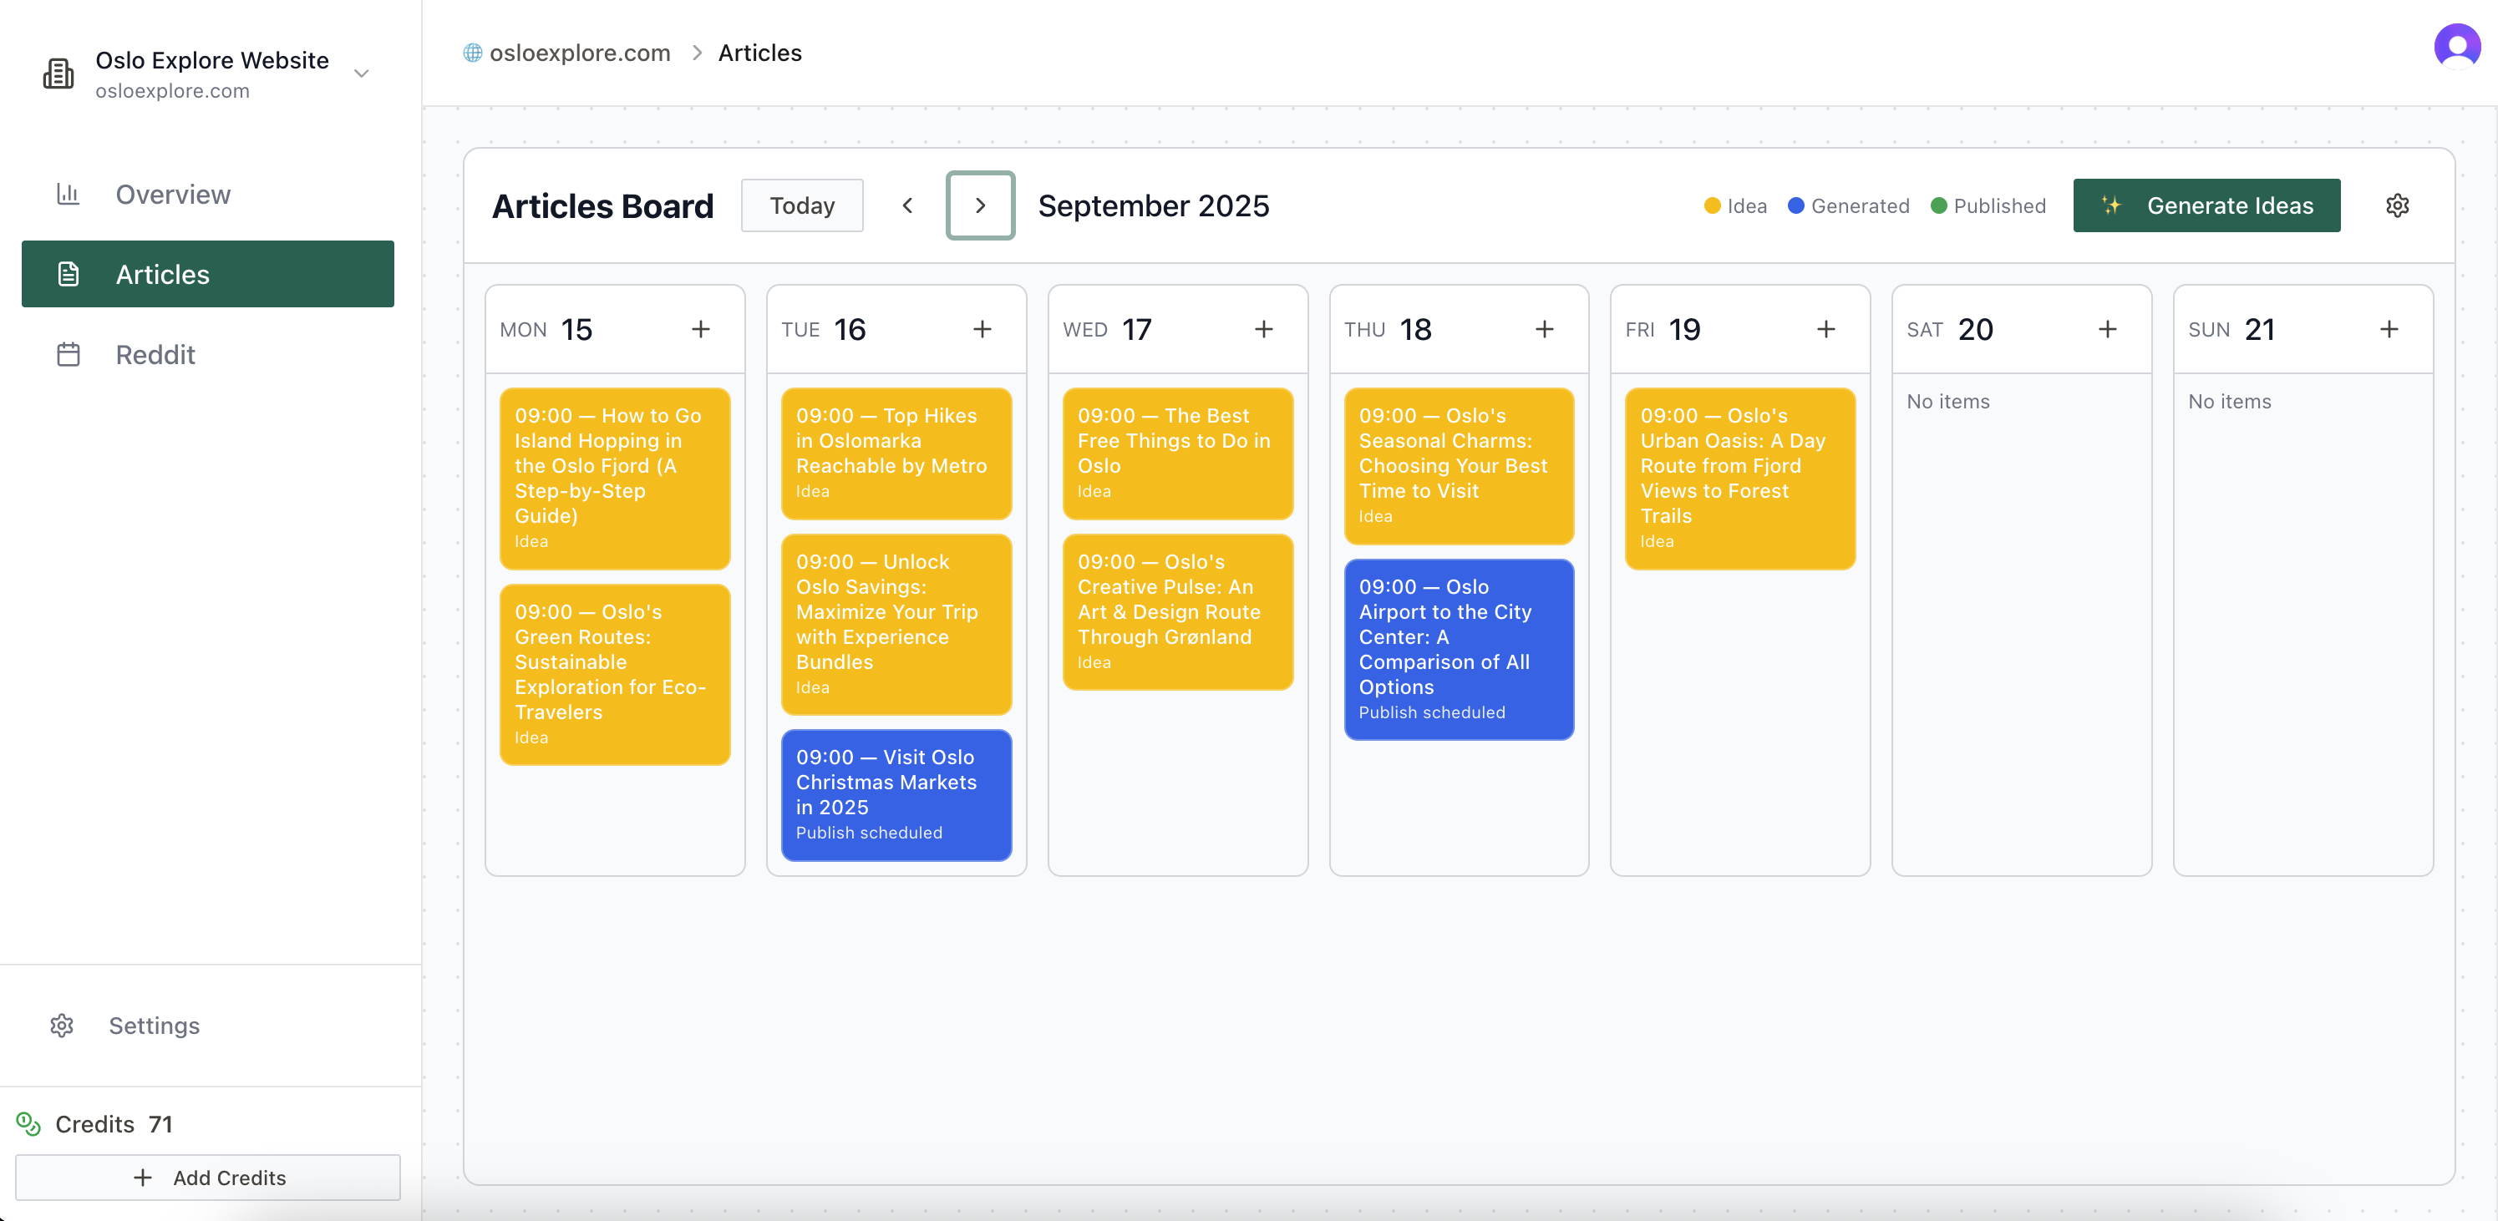2498x1221 pixels.
Task: Click plus icon for Saturday 20
Action: (2106, 330)
